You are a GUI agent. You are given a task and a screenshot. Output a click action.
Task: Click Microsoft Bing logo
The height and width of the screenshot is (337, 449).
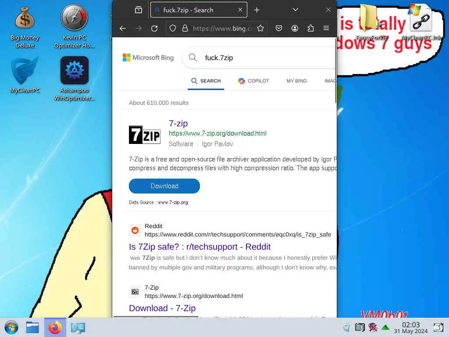click(x=148, y=57)
